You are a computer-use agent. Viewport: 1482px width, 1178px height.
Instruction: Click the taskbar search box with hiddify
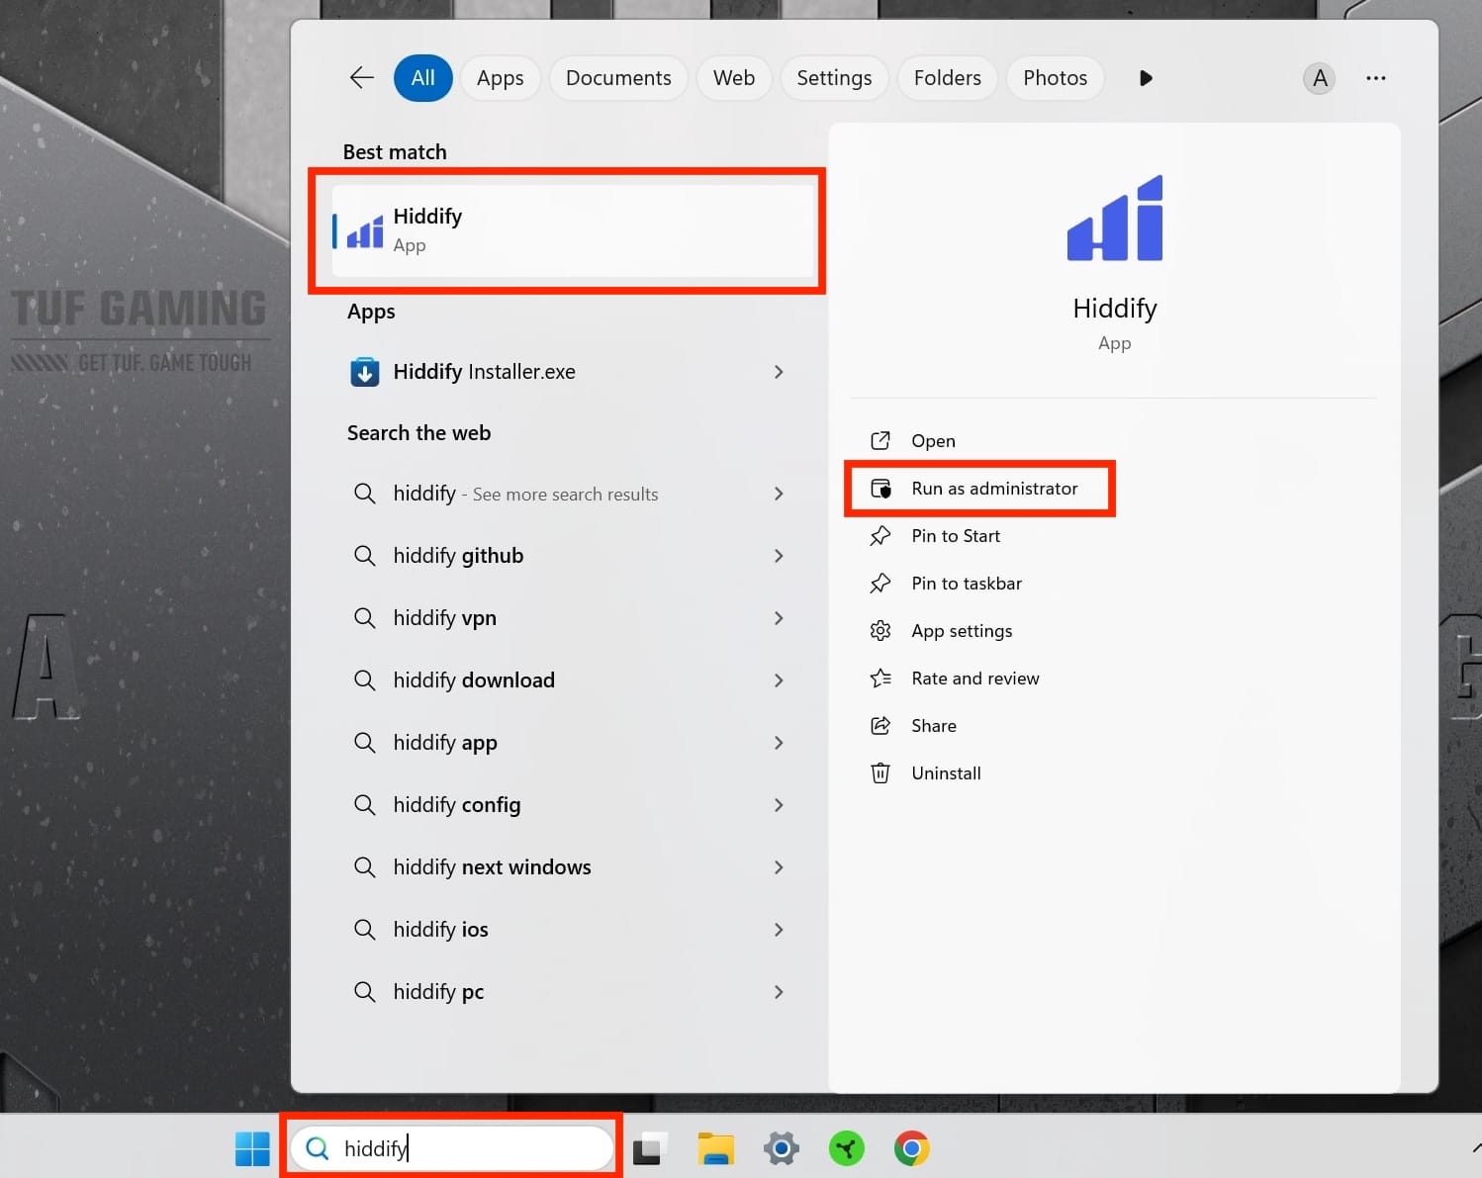465,1148
